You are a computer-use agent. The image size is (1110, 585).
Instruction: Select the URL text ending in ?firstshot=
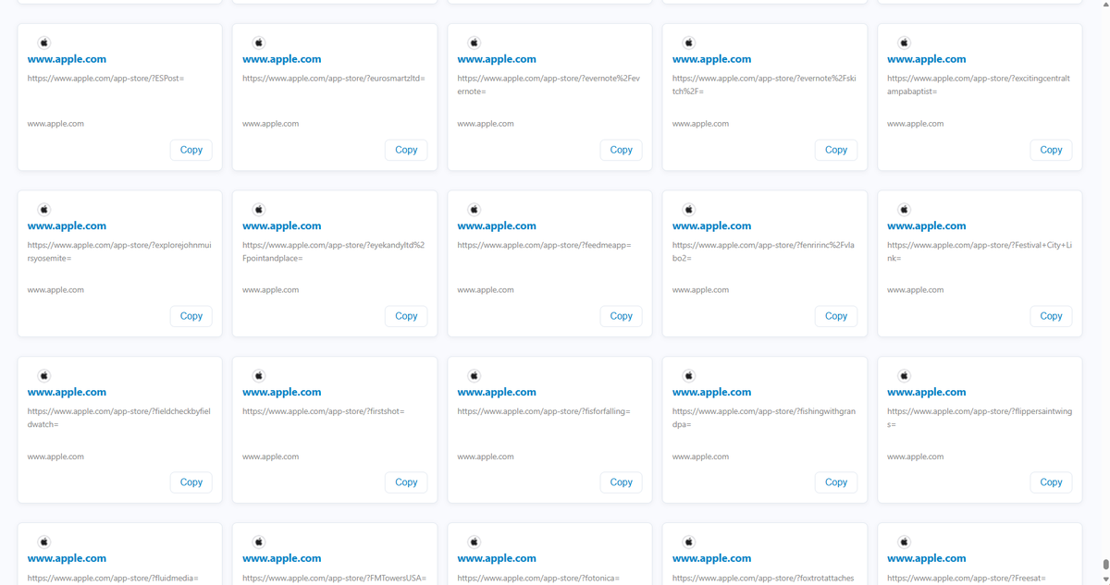click(324, 411)
